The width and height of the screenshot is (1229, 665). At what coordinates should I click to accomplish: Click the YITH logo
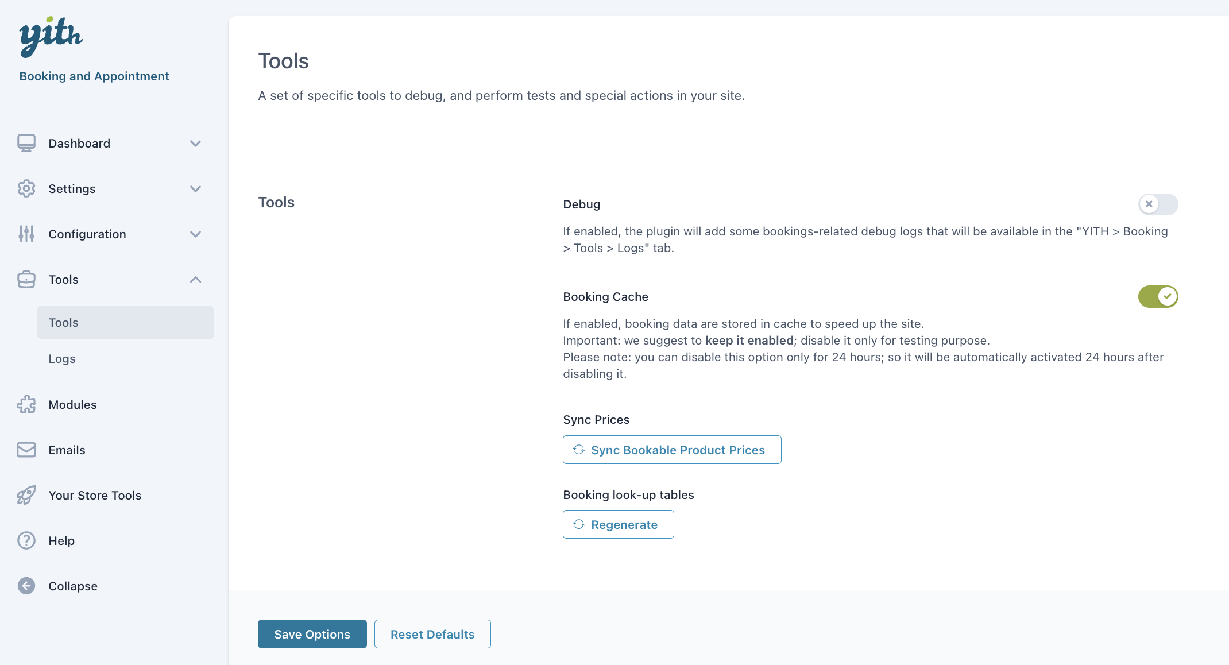51,37
